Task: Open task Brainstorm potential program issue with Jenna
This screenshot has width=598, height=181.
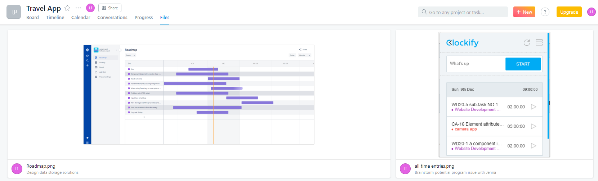Action: (455, 172)
